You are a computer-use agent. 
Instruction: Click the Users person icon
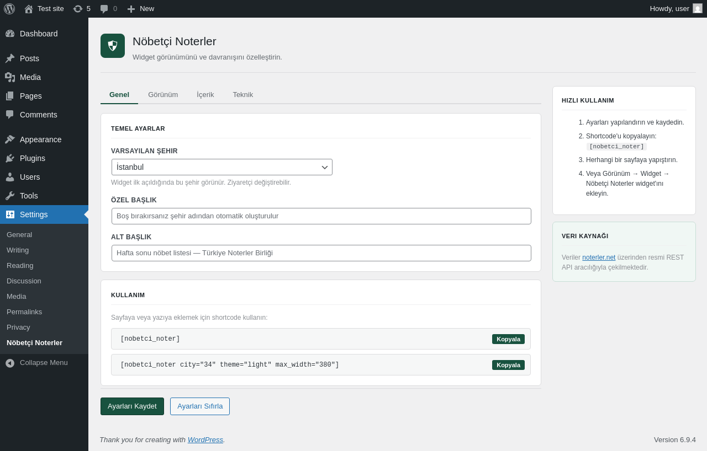(10, 177)
